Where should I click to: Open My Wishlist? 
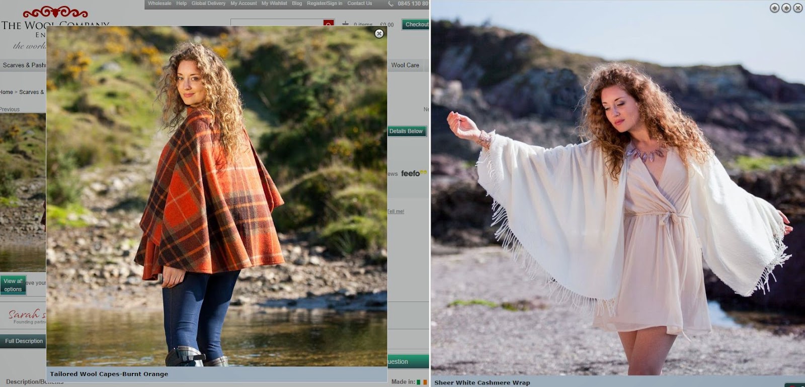coord(274,4)
